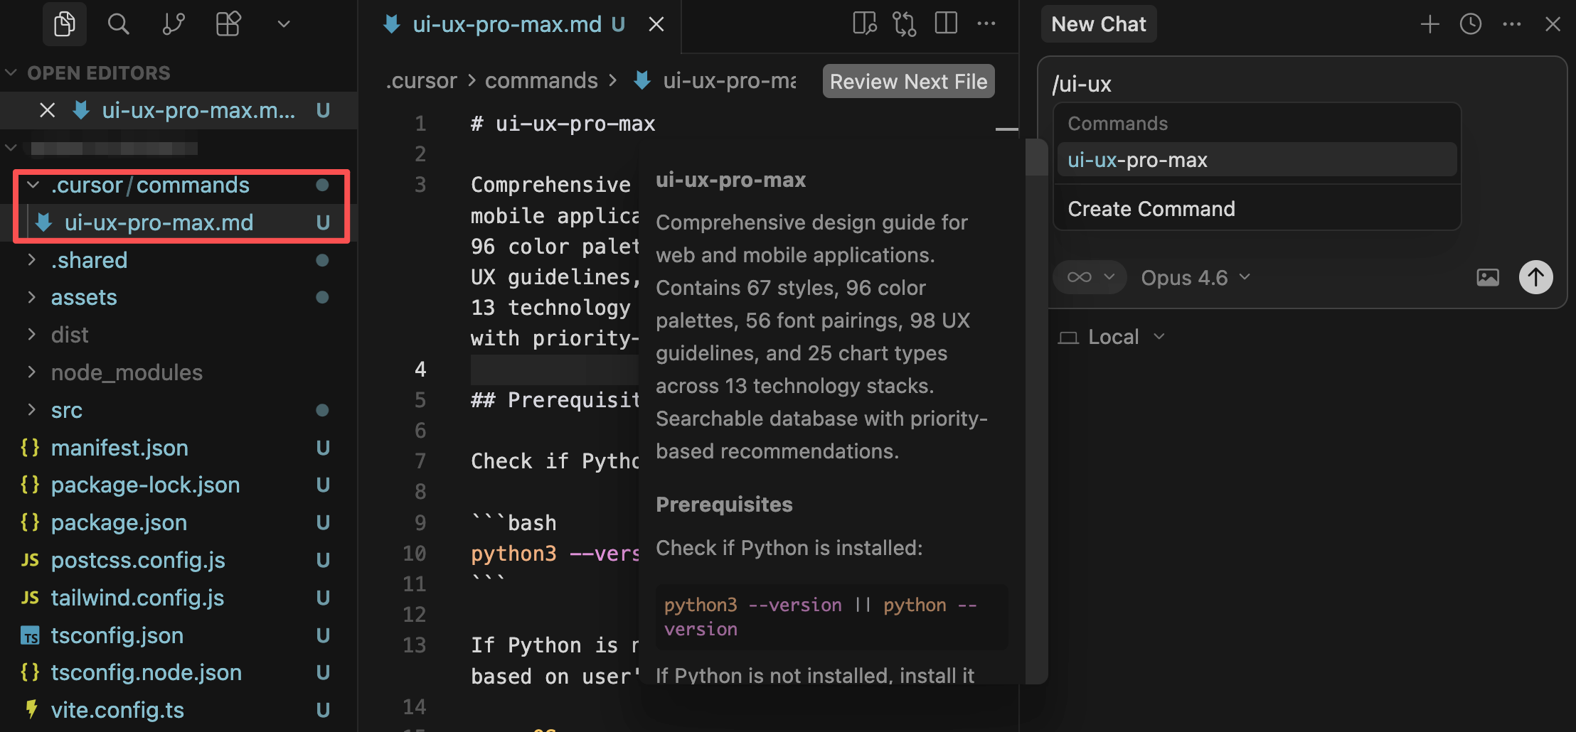Choose Create Command from the list
The width and height of the screenshot is (1576, 732).
[1151, 209]
